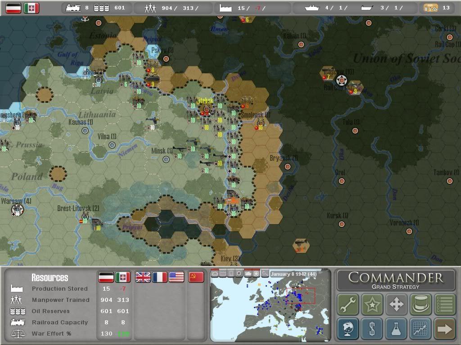The image size is (461, 345).
Task: Select United Kingdom flag in Resources panel
Action: (143, 277)
